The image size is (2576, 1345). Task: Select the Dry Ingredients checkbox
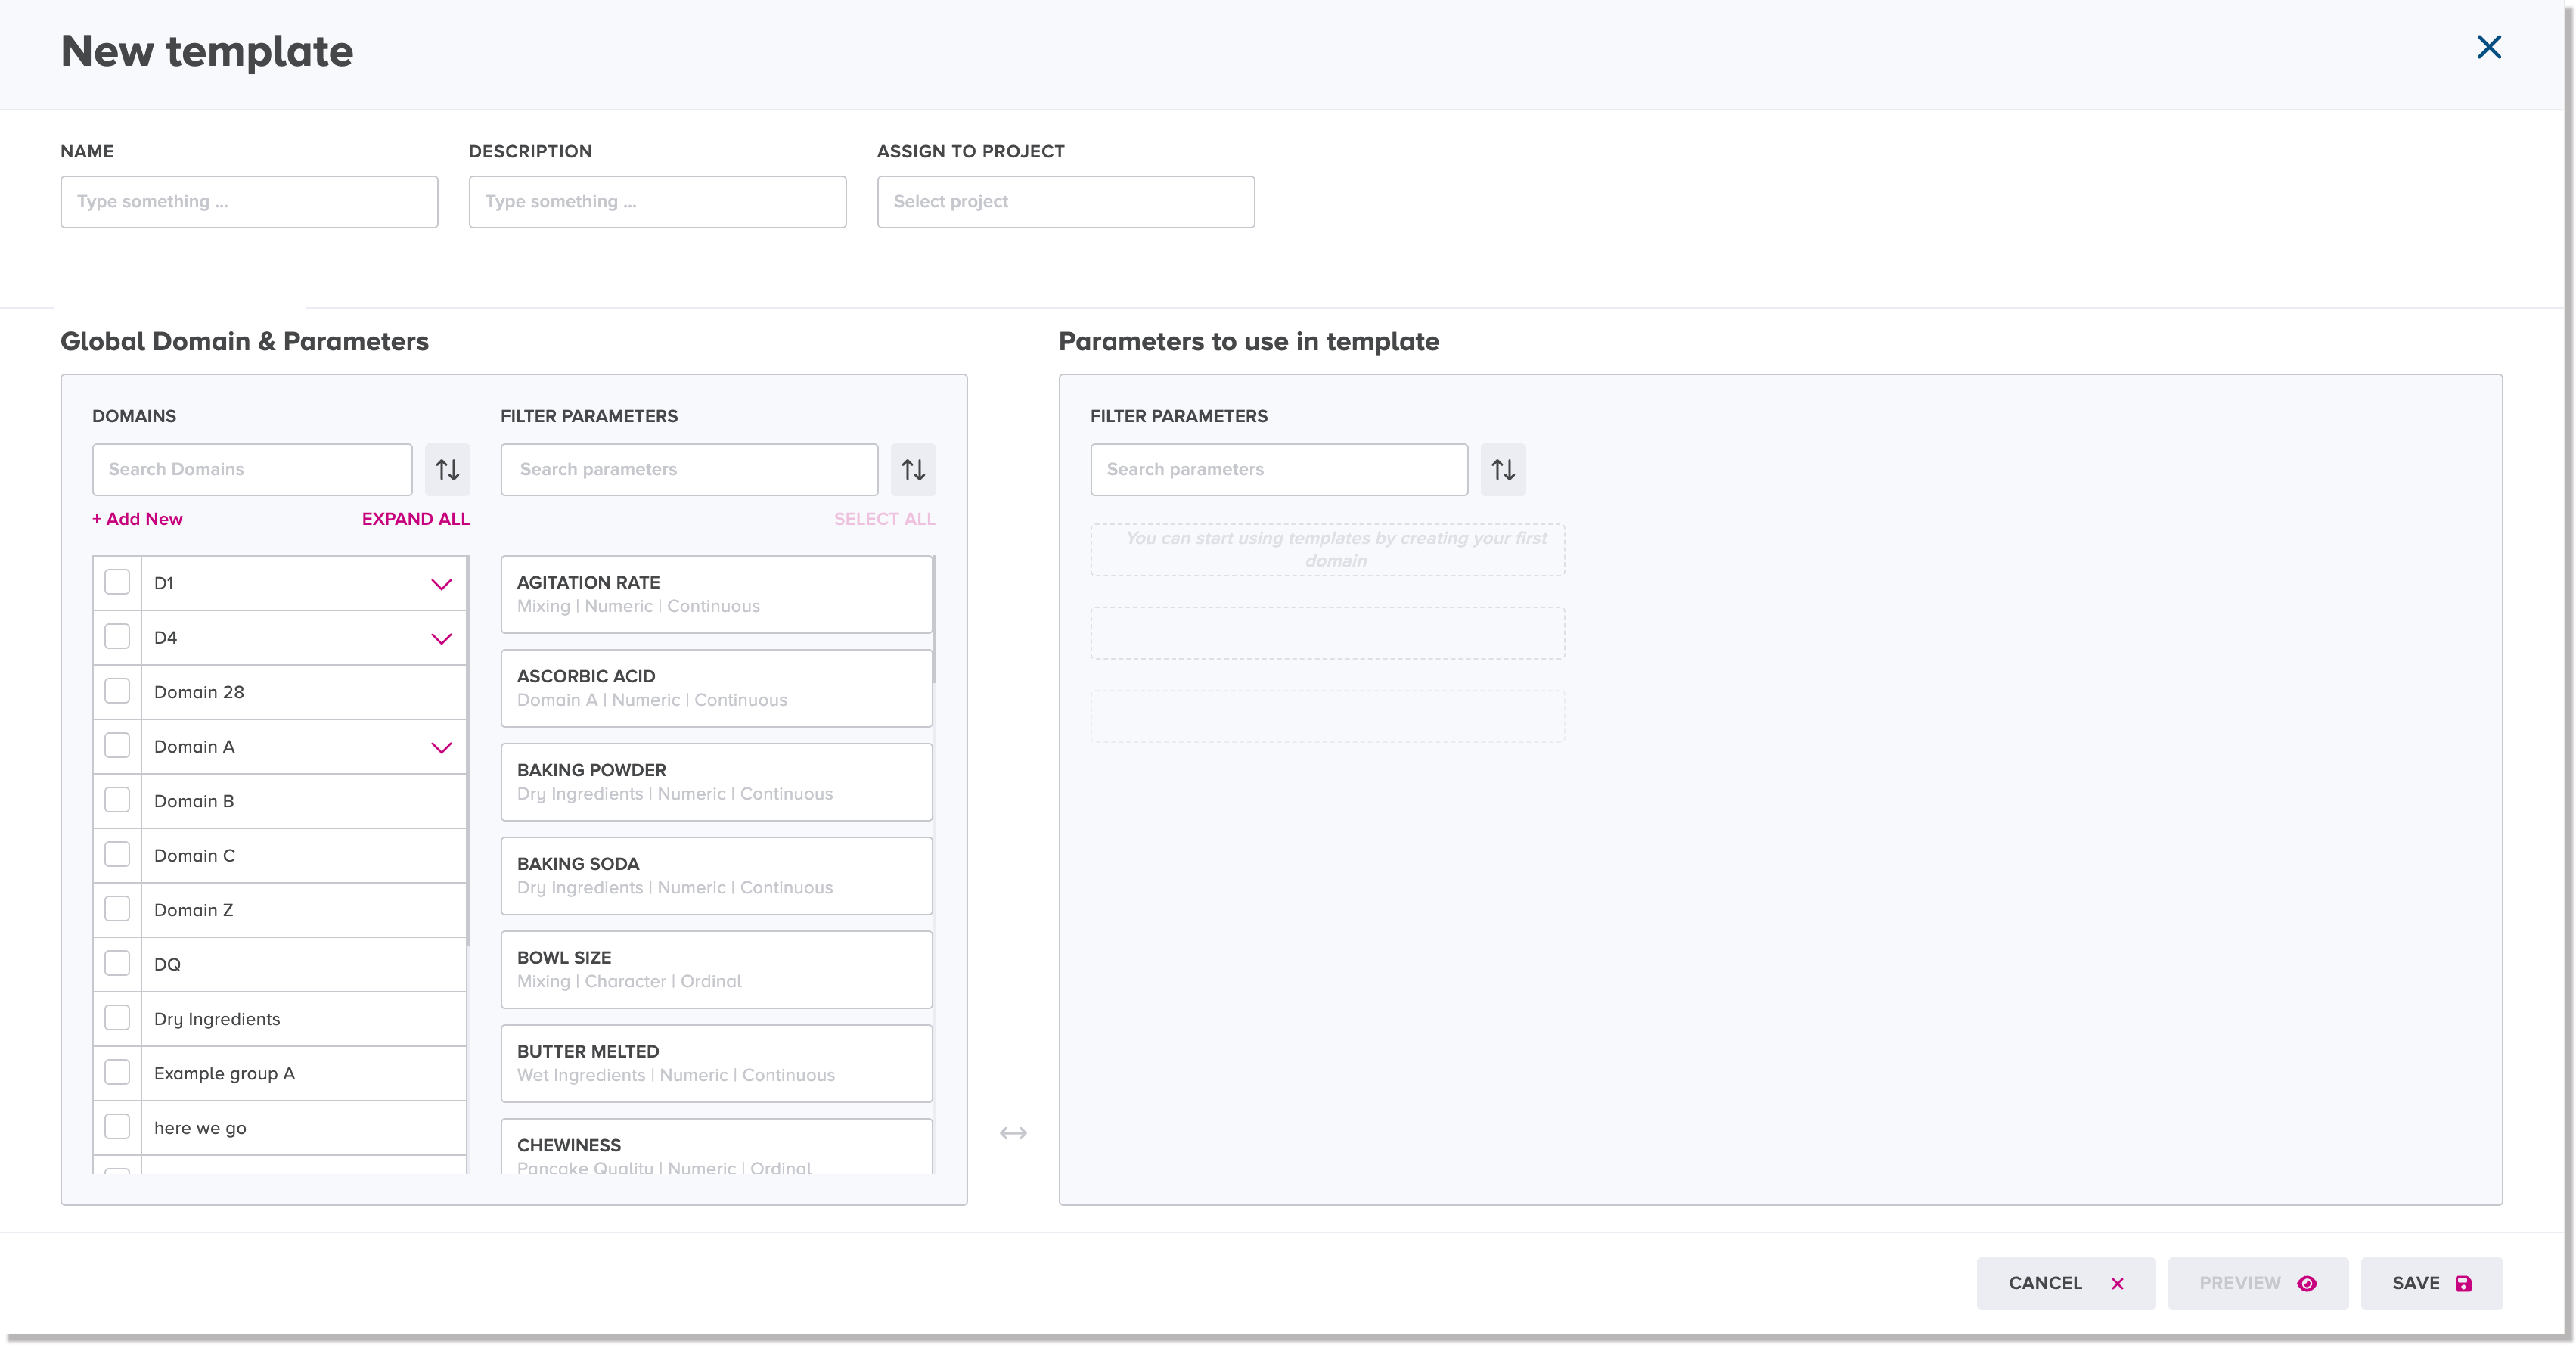tap(117, 1018)
